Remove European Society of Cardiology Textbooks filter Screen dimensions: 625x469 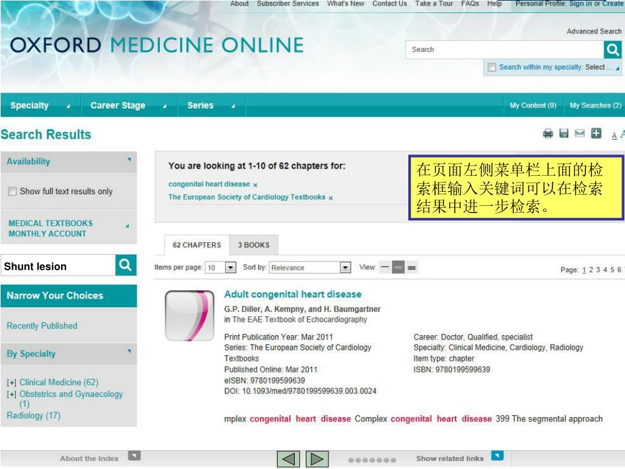click(x=330, y=198)
